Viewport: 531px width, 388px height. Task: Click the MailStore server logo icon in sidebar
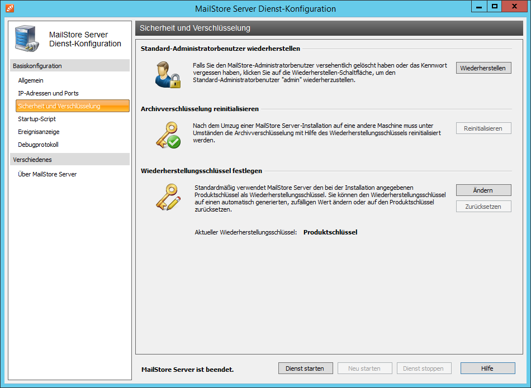point(27,39)
